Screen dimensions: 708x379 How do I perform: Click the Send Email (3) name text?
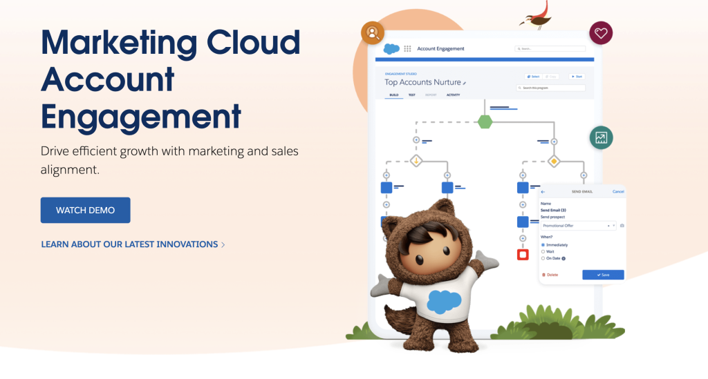[x=553, y=211]
